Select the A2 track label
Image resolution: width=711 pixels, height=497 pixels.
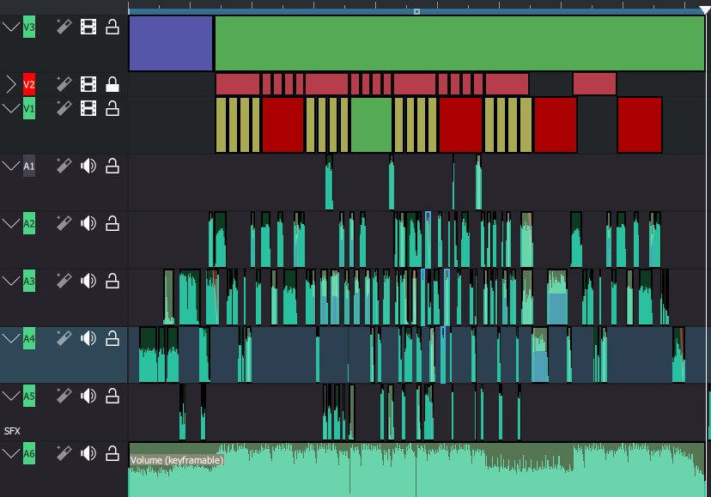(29, 223)
